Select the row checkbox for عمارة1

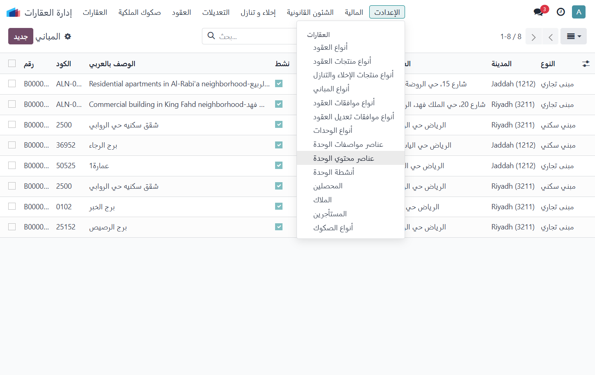[x=12, y=165]
